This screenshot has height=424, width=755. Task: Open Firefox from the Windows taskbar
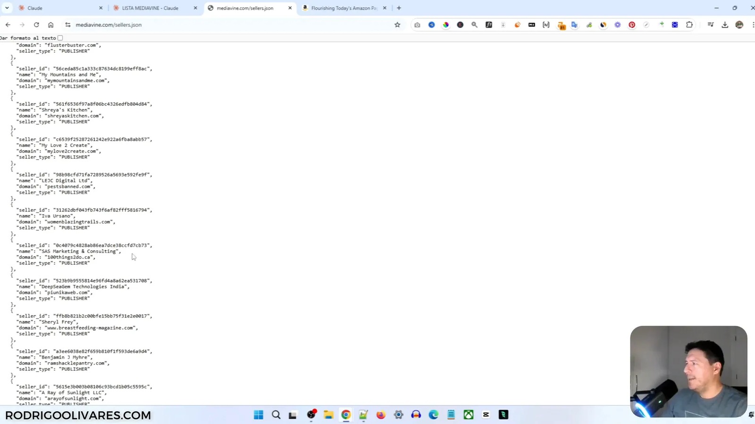click(x=381, y=415)
